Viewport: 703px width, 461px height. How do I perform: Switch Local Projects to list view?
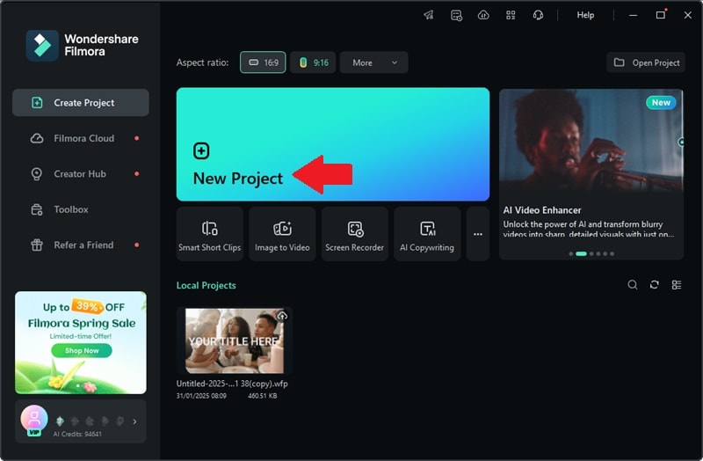677,284
